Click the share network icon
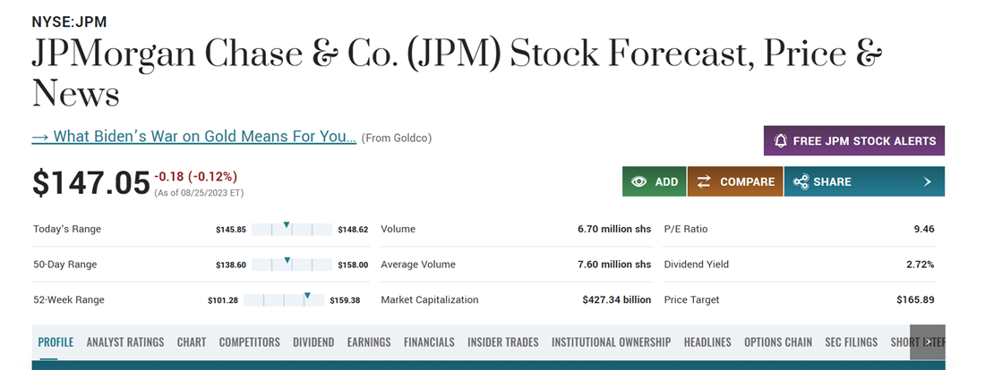 click(x=801, y=181)
